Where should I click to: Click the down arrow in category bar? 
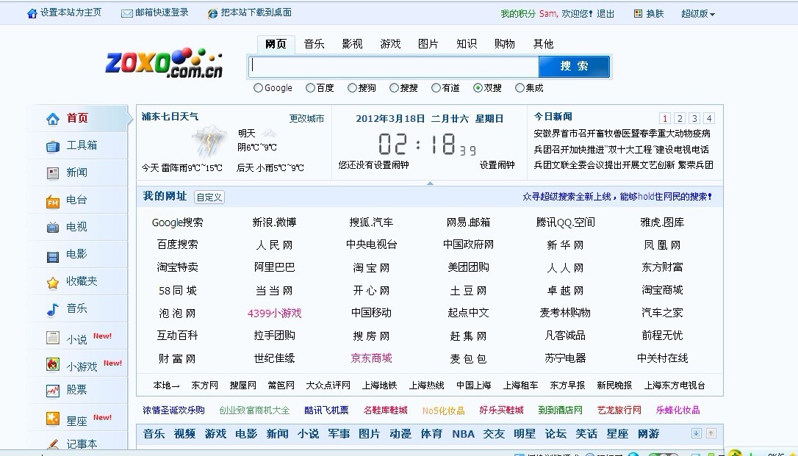tap(697, 434)
